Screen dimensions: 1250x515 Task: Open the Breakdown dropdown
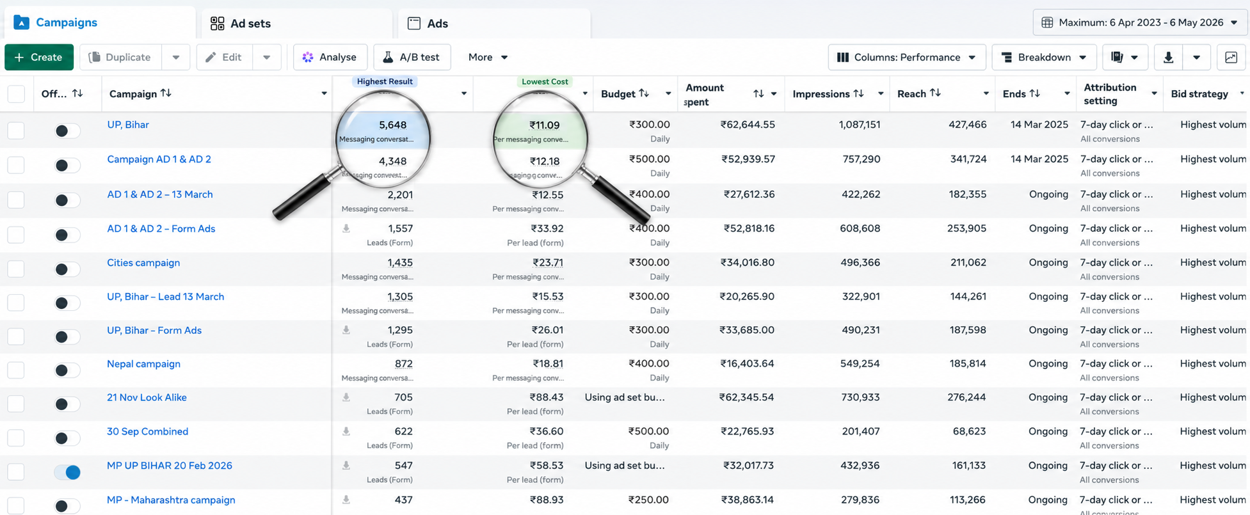pyautogui.click(x=1044, y=57)
